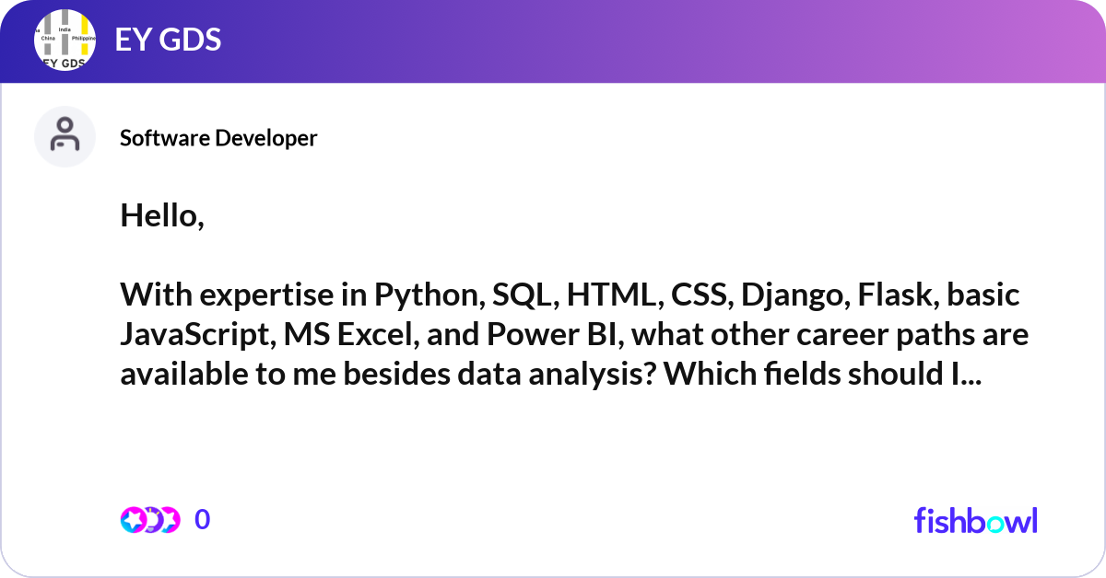Image resolution: width=1106 pixels, height=578 pixels.
Task: Click the Philippines label in the company logo
Action: pyautogui.click(x=84, y=38)
